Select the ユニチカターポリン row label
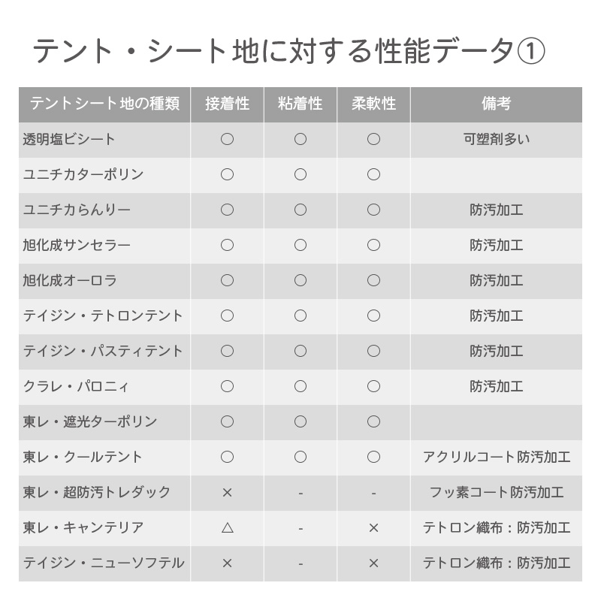This screenshot has height=601, width=601. tap(83, 174)
